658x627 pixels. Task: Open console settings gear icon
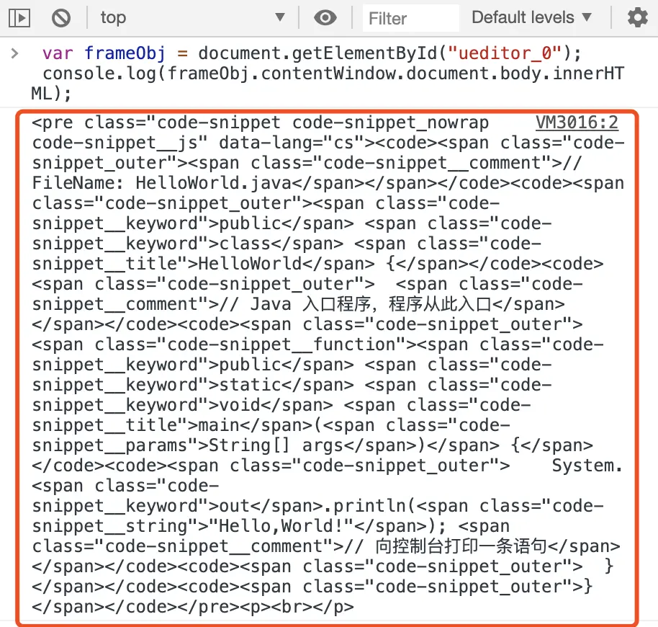click(x=637, y=18)
